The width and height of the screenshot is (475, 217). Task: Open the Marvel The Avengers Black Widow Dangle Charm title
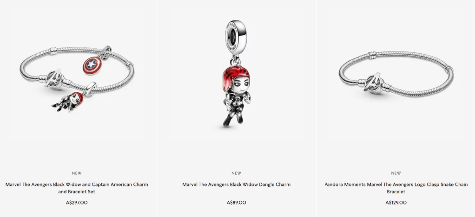click(236, 185)
